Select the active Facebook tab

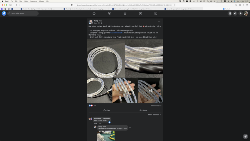(x=226, y=9)
